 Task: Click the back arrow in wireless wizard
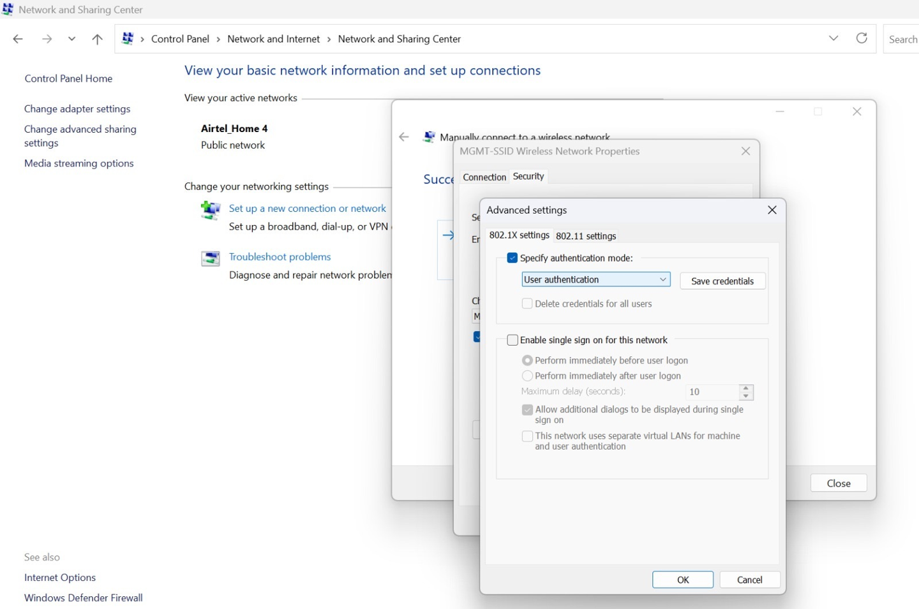[x=403, y=137]
